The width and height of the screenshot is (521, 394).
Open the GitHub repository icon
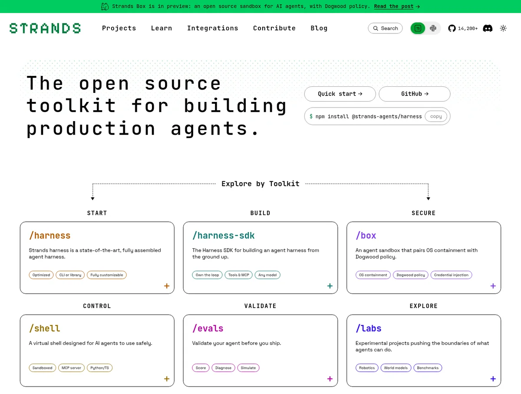pyautogui.click(x=452, y=28)
